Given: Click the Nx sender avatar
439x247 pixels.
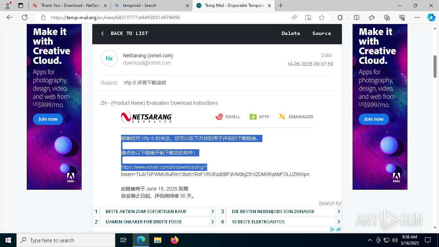Looking at the screenshot, I should (109, 58).
